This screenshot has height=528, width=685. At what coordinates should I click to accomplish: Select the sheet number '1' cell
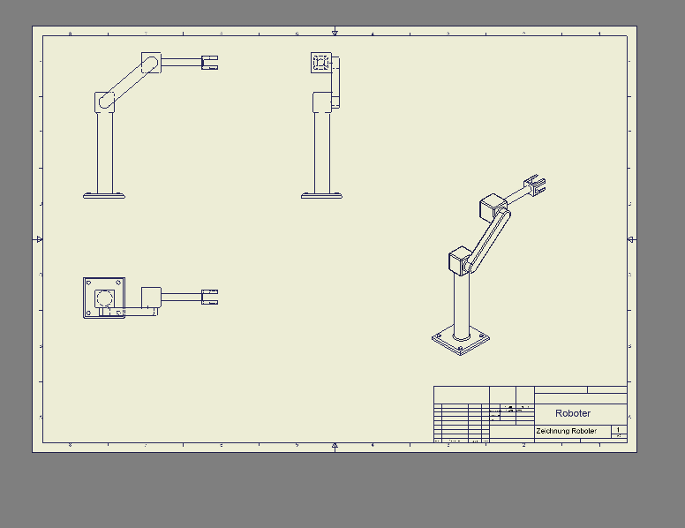tap(618, 430)
